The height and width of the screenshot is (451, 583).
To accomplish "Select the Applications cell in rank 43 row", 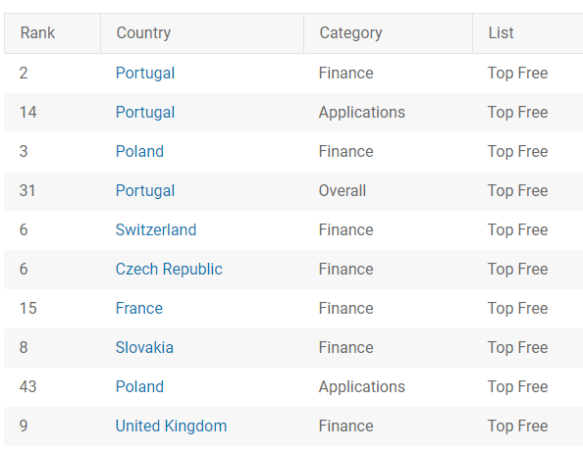I will (x=362, y=386).
